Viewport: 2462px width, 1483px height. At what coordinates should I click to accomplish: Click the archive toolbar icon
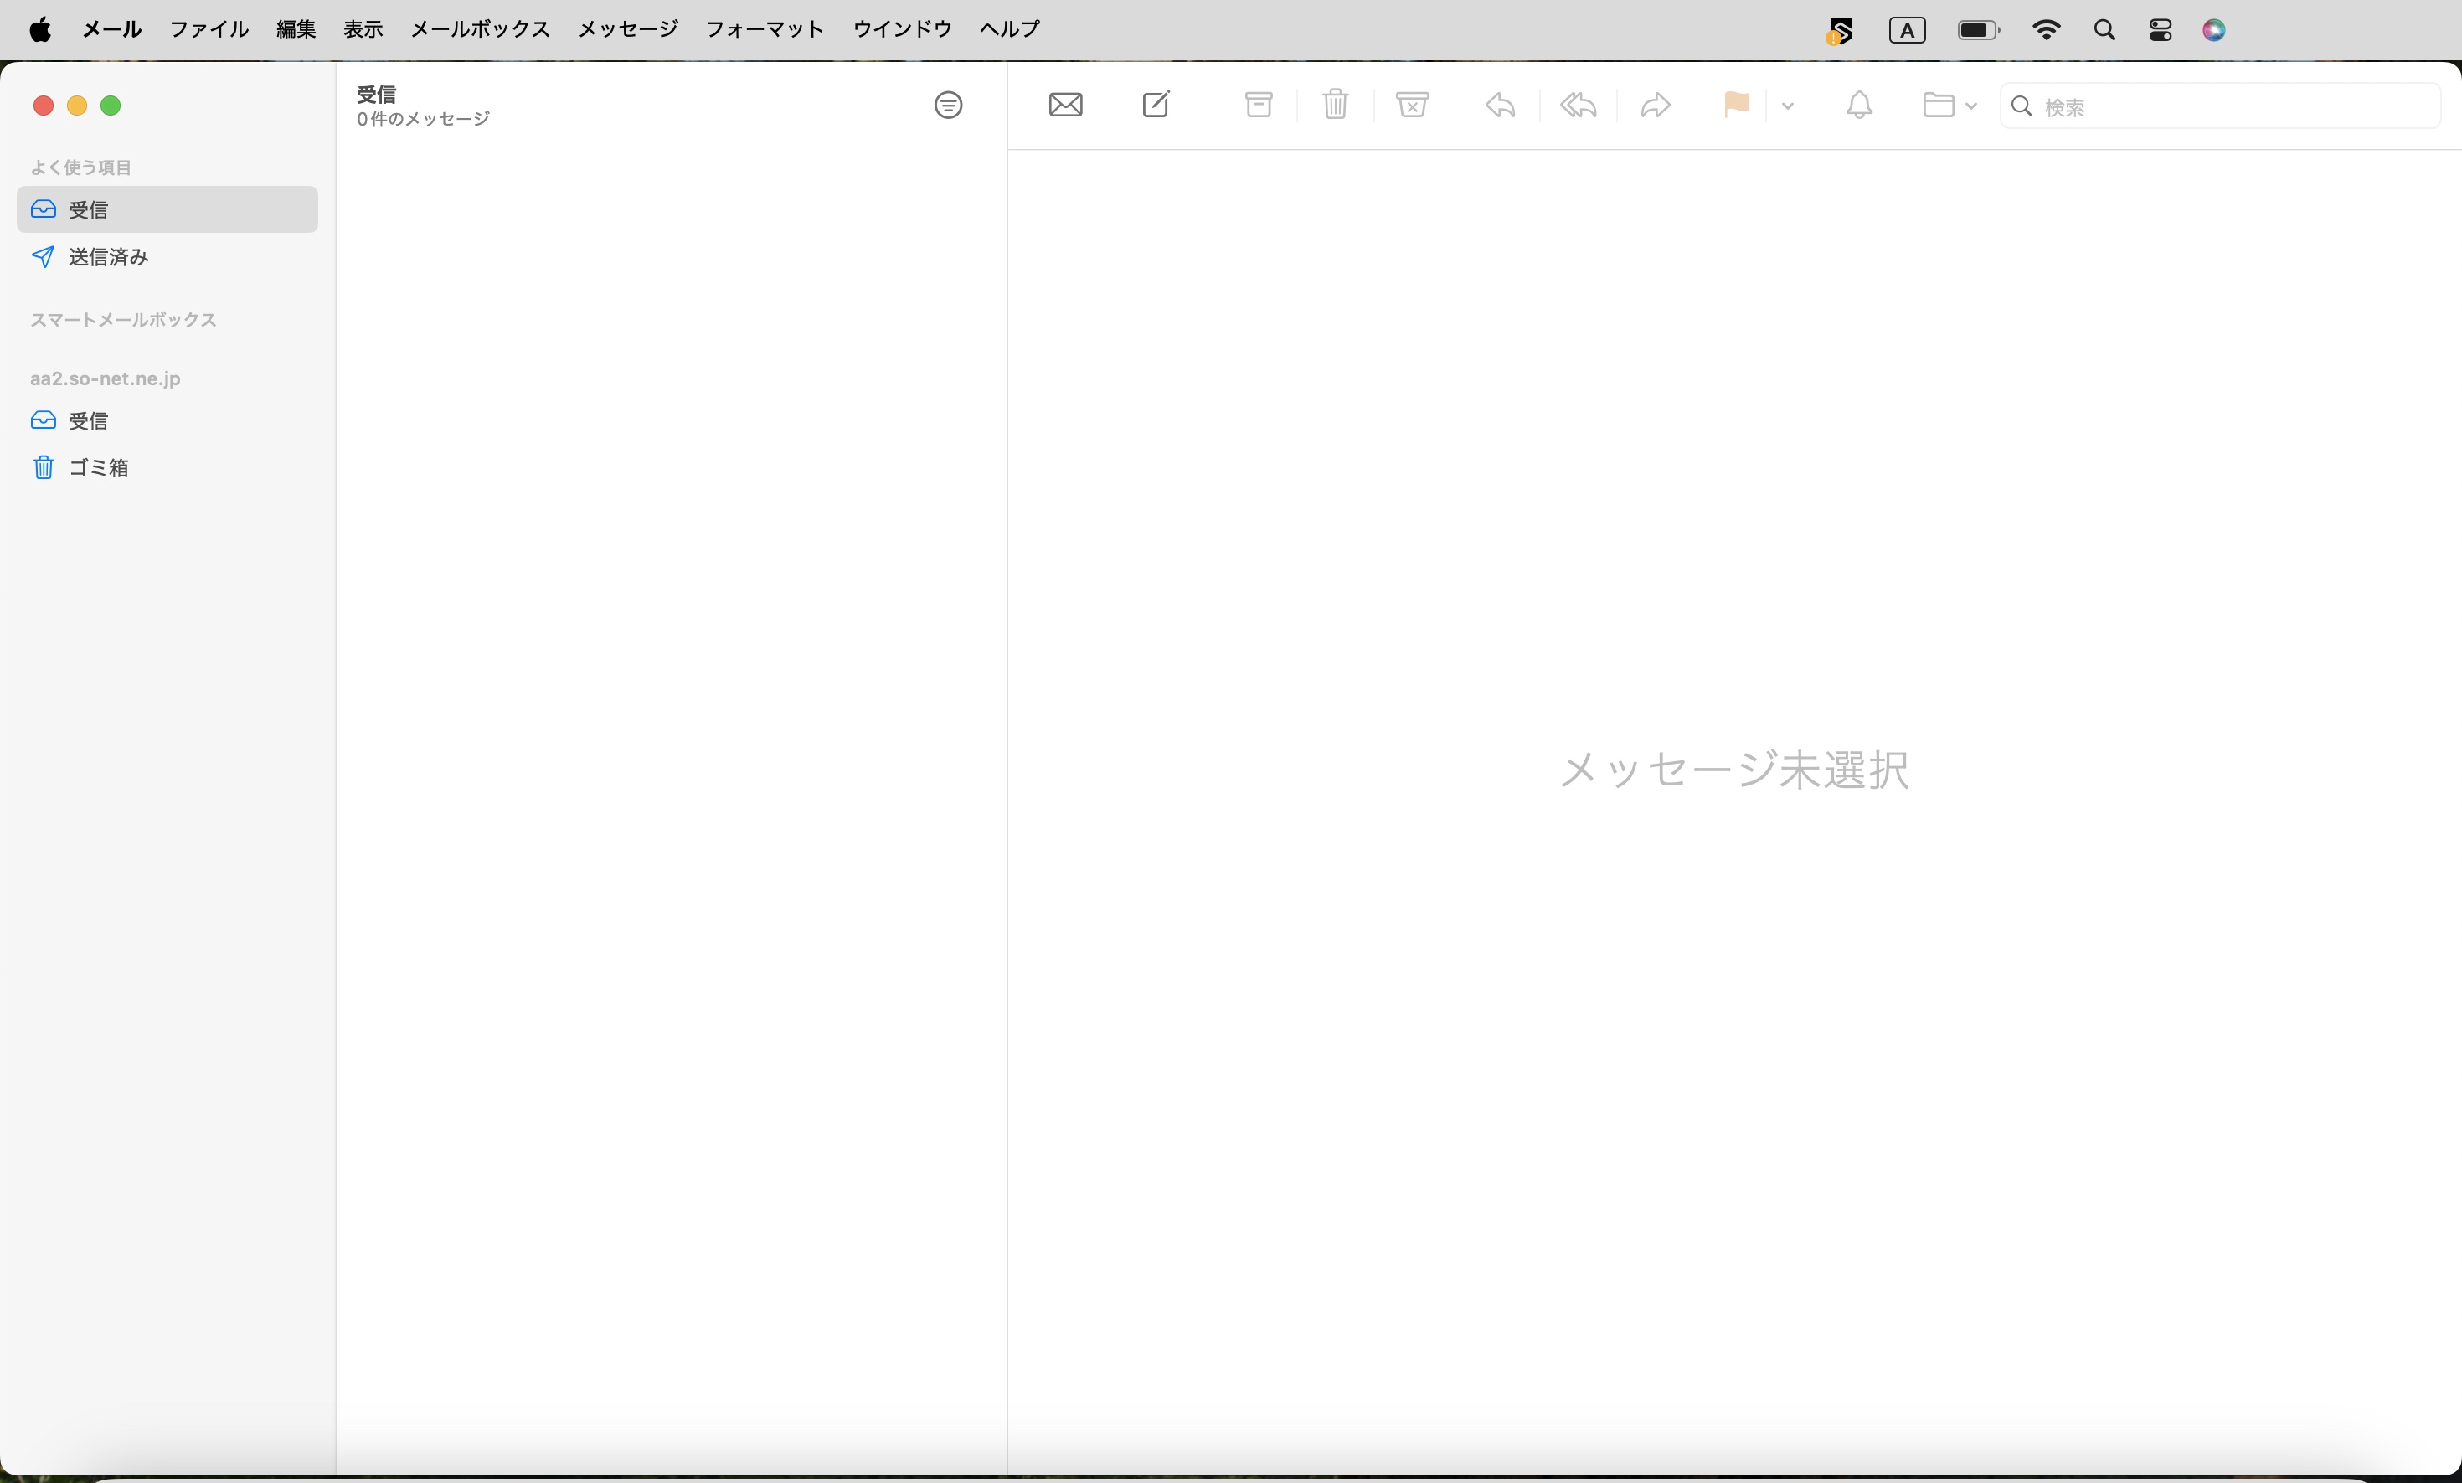coord(1258,104)
